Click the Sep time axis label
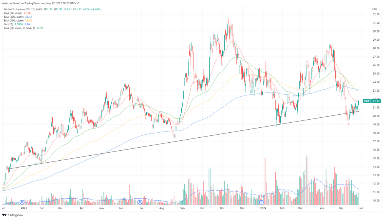This screenshot has width=384, height=219. pyautogui.click(x=182, y=208)
